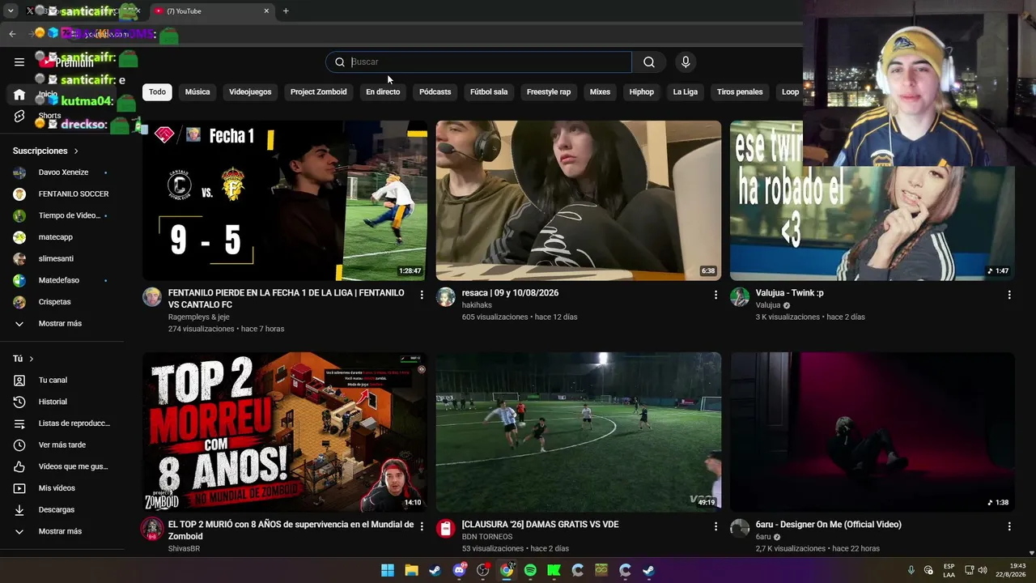The height and width of the screenshot is (583, 1036).
Task: Close the YouTube browser tab
Action: [x=266, y=11]
